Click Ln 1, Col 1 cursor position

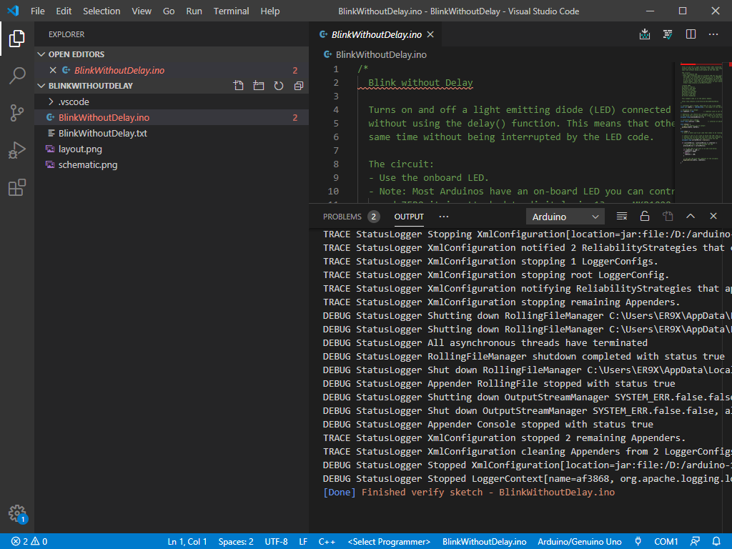[187, 542]
